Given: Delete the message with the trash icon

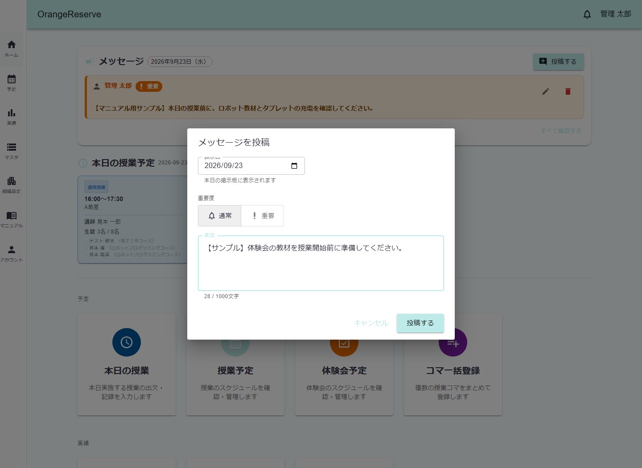Looking at the screenshot, I should (568, 91).
